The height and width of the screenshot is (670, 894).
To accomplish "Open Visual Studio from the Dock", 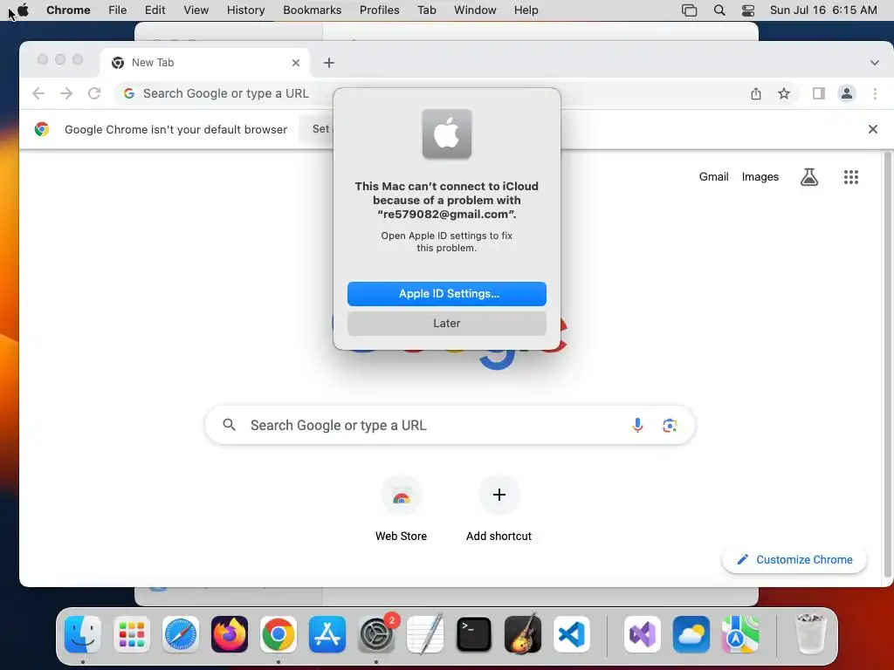I will 643,634.
